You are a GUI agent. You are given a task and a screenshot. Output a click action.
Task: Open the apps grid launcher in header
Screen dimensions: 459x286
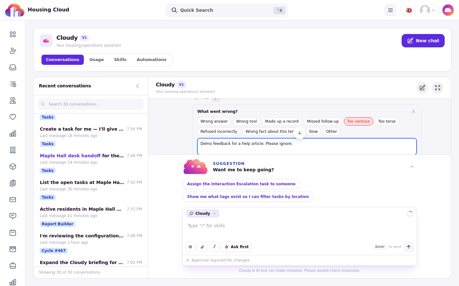[390, 10]
